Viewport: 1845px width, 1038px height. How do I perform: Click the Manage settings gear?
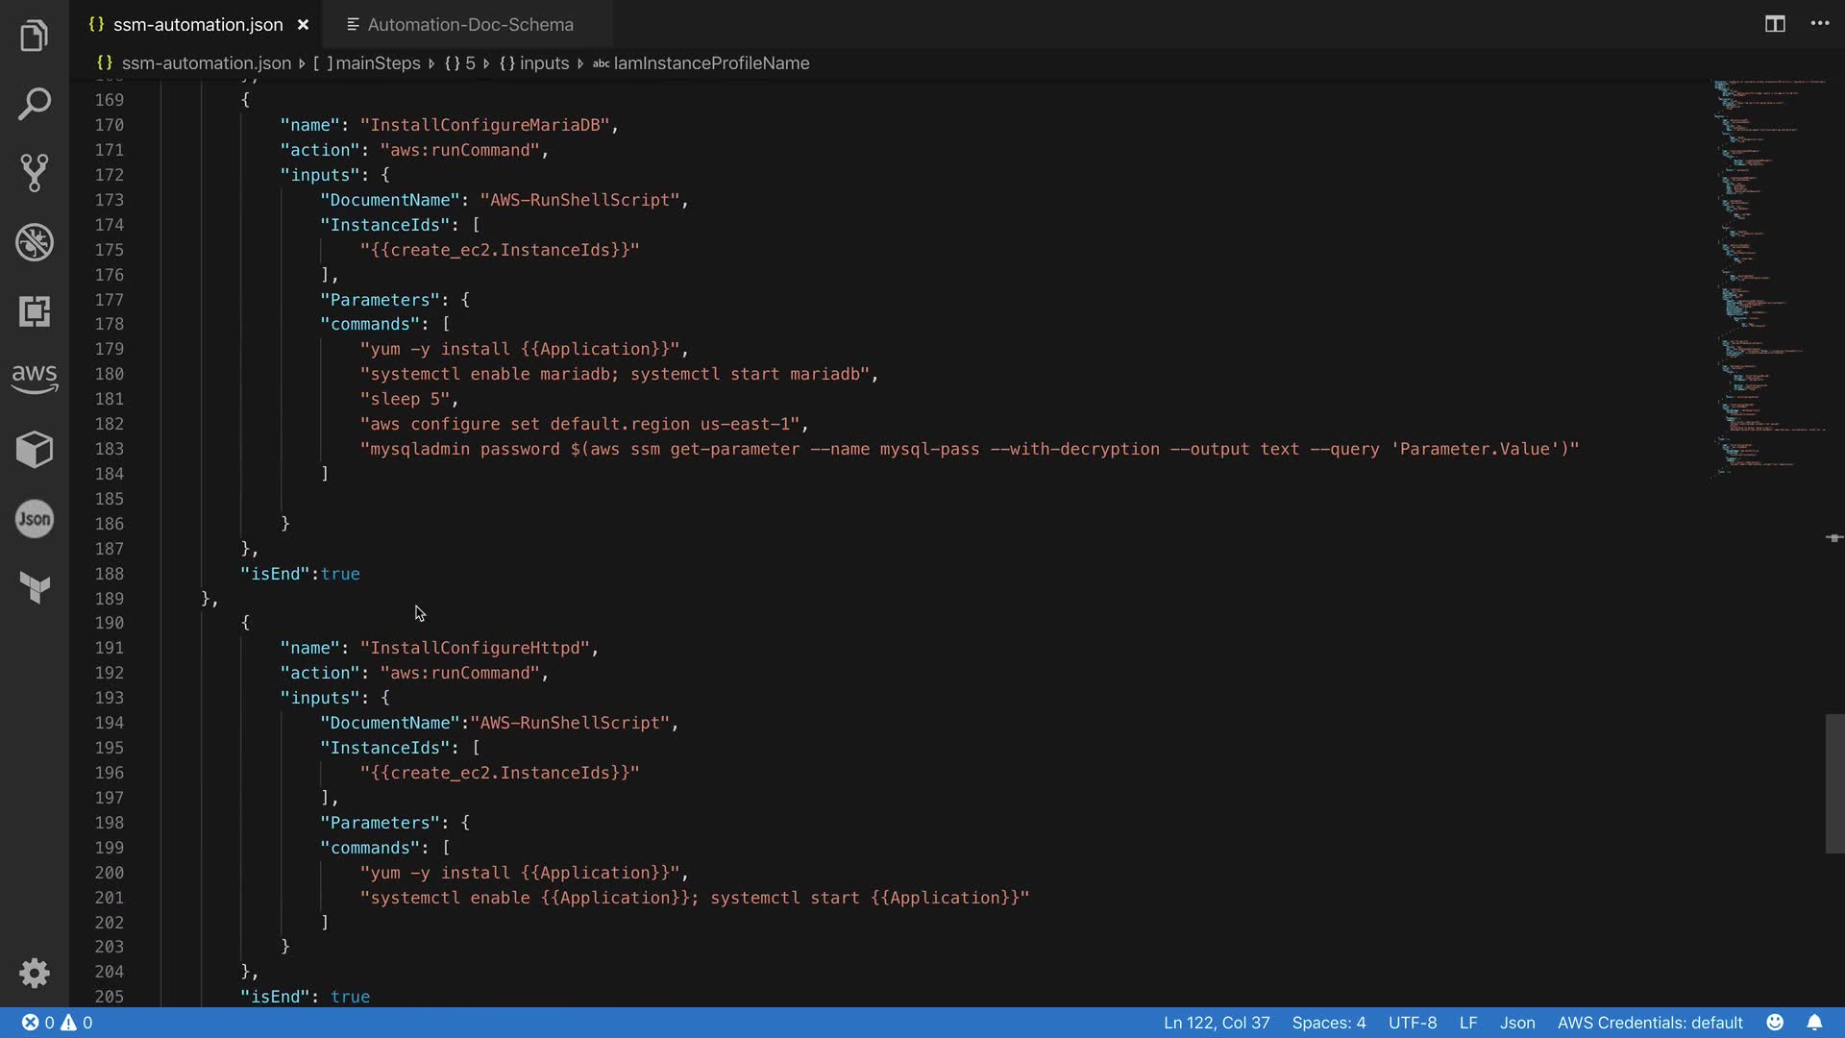35,973
